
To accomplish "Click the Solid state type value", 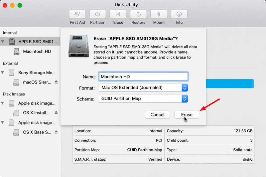I will pos(243,150).
